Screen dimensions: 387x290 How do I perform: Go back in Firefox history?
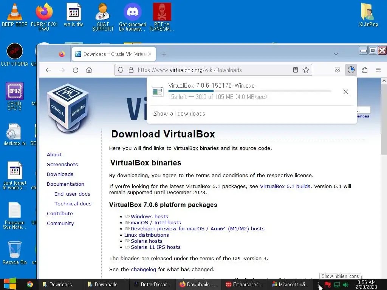(x=48, y=70)
